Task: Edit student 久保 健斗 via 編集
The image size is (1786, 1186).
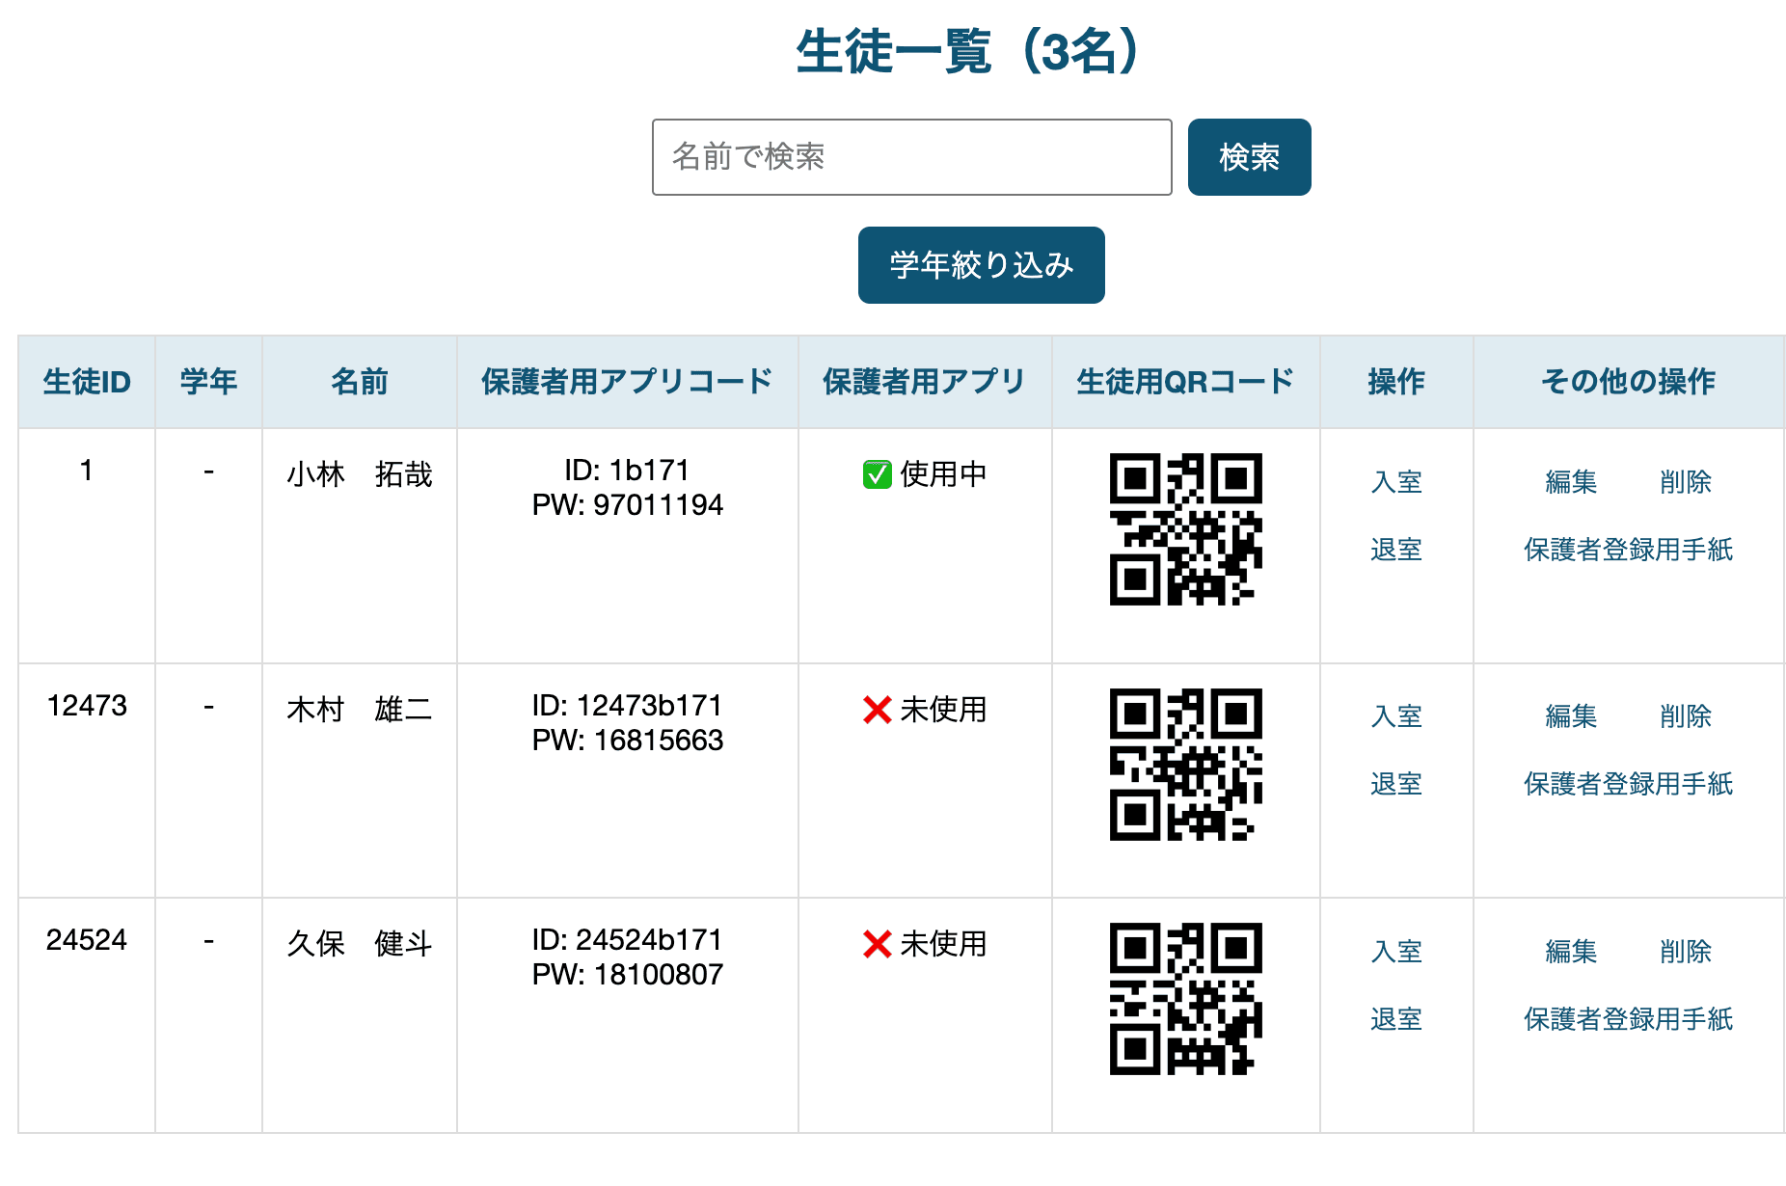Action: 1571,952
